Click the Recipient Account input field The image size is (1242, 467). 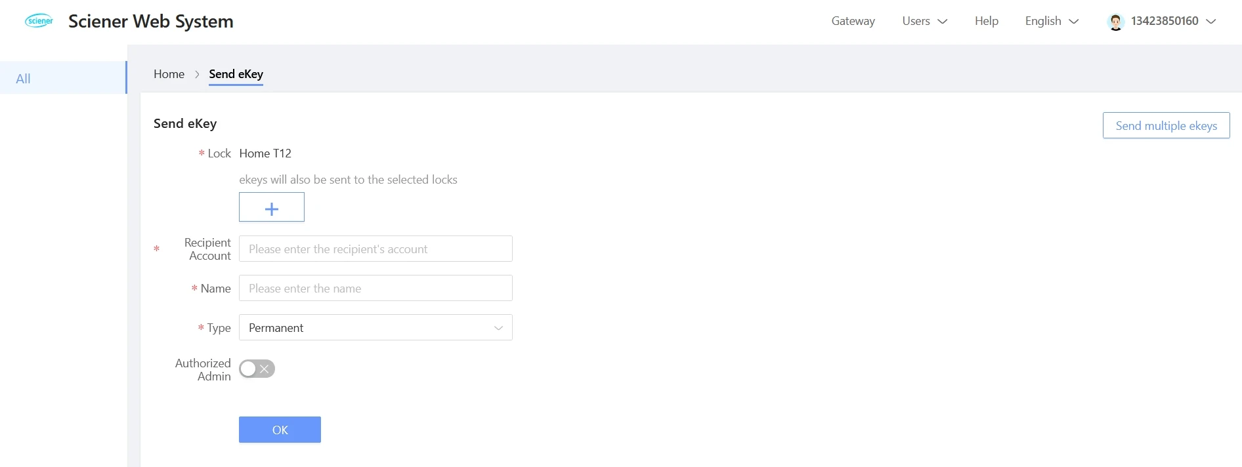click(x=375, y=249)
